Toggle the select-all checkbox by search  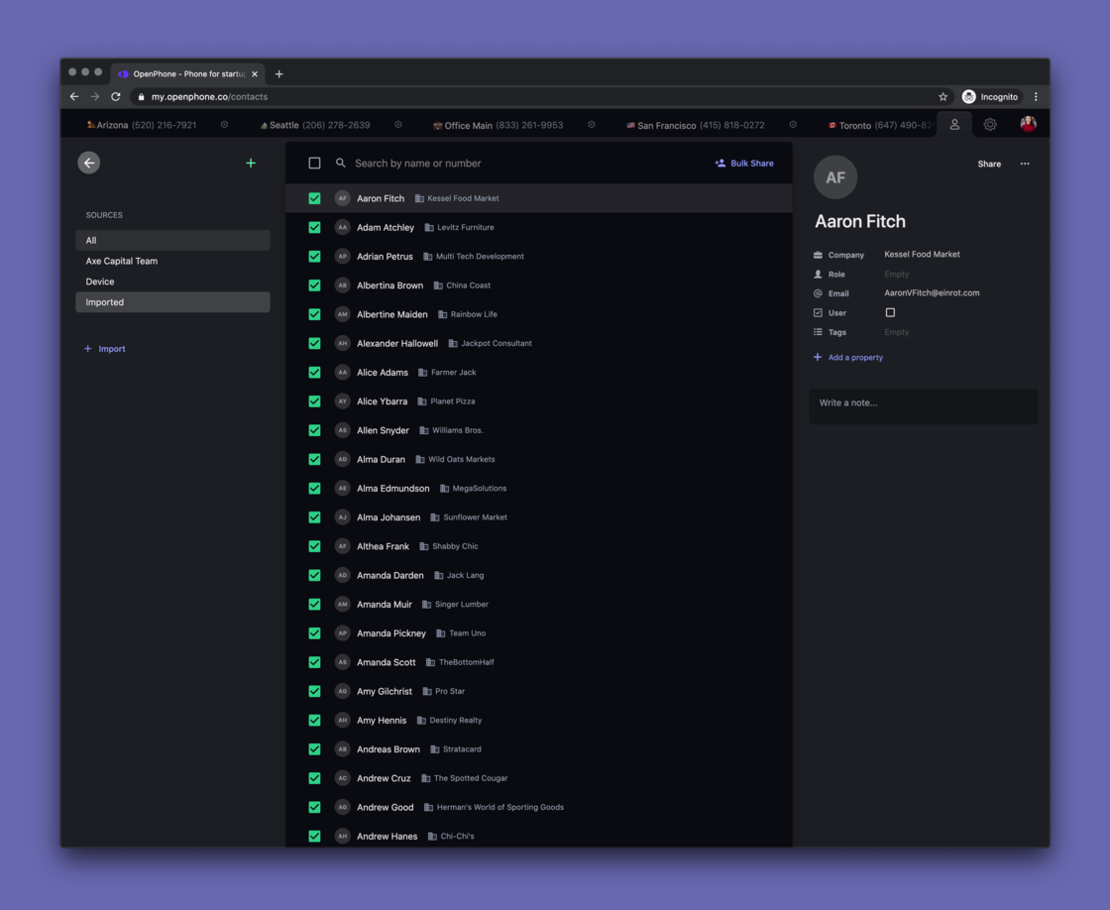pyautogui.click(x=314, y=163)
